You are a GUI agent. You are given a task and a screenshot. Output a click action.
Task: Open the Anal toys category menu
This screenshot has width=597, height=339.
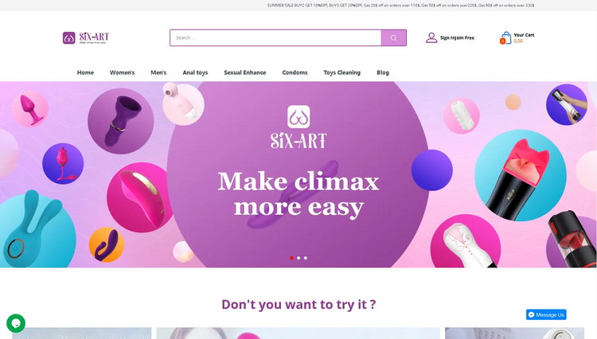(195, 72)
